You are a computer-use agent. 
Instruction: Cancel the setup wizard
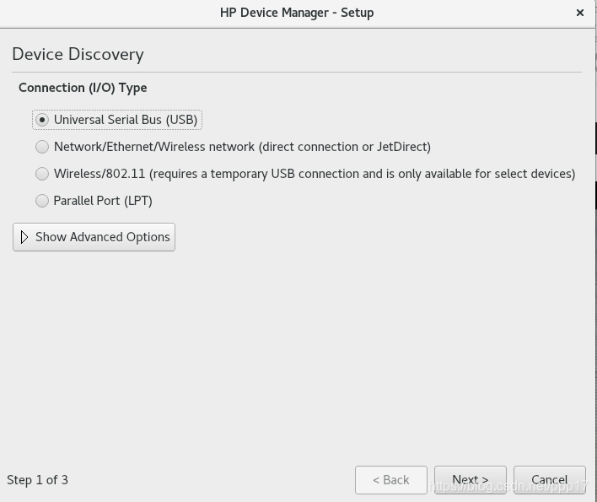pos(550,480)
